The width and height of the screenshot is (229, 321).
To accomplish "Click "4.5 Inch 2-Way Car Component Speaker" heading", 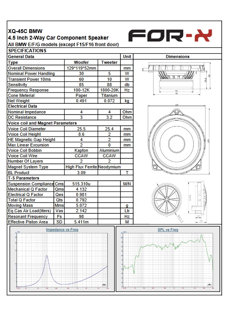I will pyautogui.click(x=58, y=38).
